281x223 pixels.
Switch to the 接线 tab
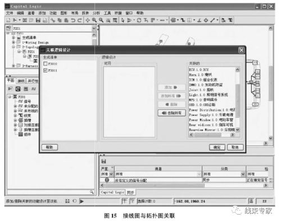click(21, 81)
